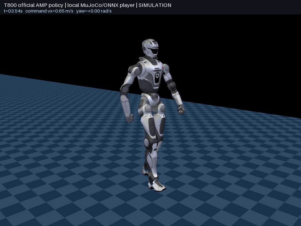Click the "command vx=0.65 m/s" readout
Screen dimensions: 301x226
(x=49, y=11)
